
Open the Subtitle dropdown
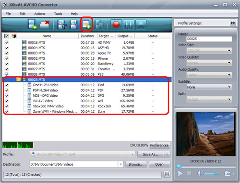(209, 87)
